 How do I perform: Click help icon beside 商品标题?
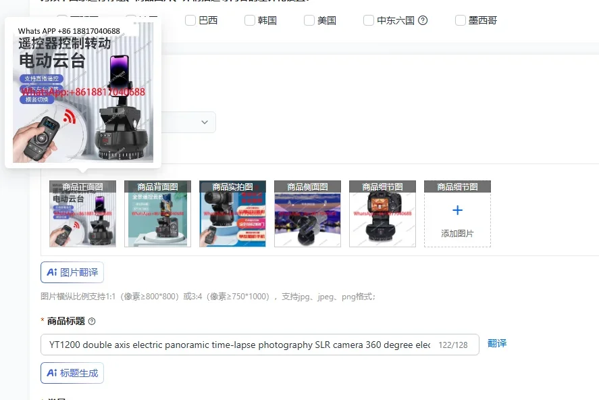click(92, 322)
